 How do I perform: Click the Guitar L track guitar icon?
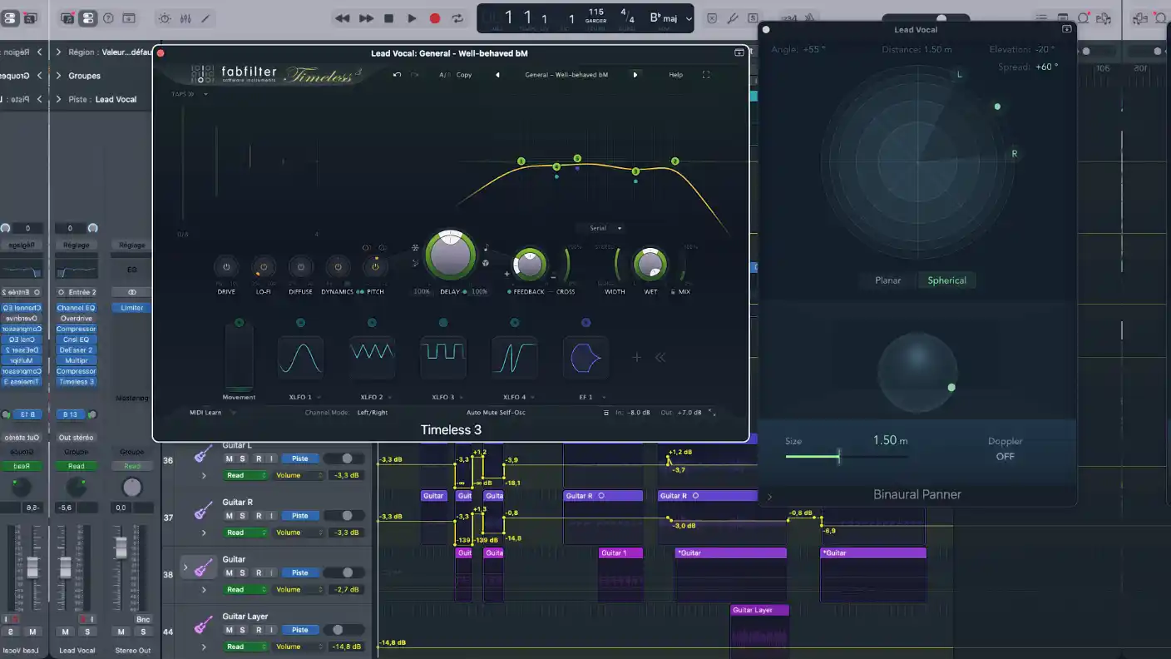[202, 455]
